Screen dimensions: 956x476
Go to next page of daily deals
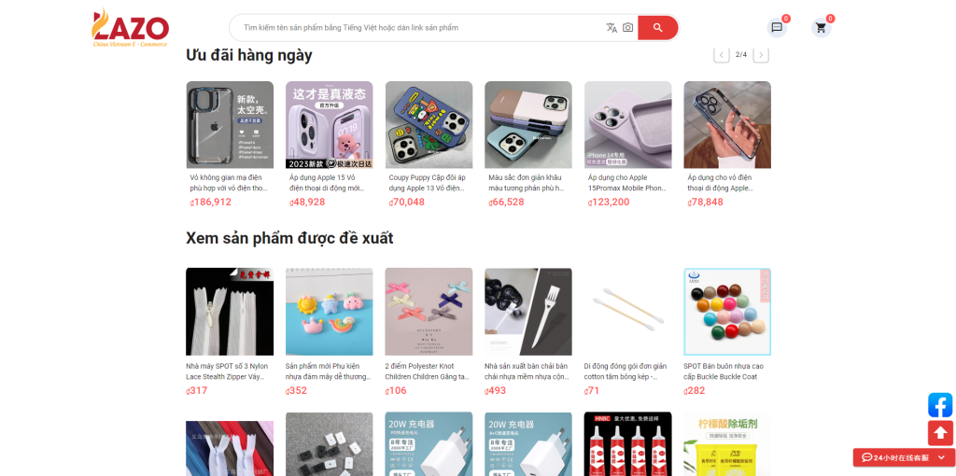coord(761,55)
